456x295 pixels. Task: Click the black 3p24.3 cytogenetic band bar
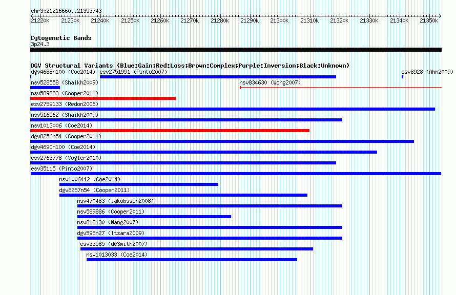click(x=236, y=50)
